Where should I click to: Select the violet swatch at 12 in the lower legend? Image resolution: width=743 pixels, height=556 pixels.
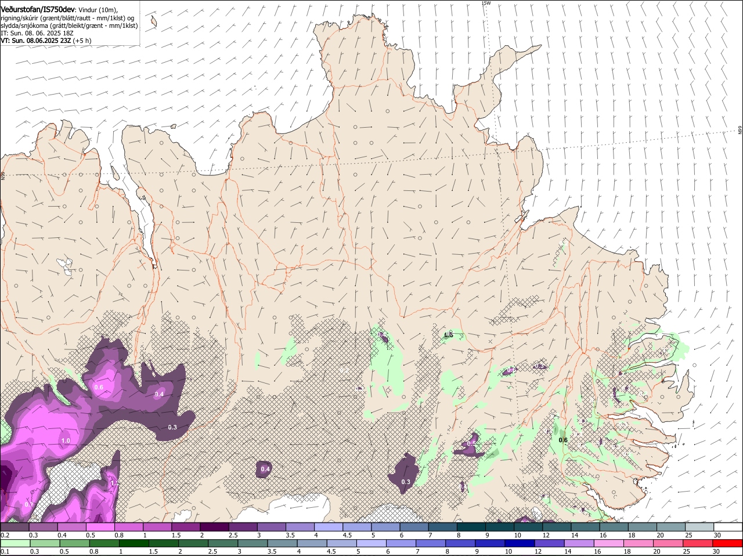point(548,543)
